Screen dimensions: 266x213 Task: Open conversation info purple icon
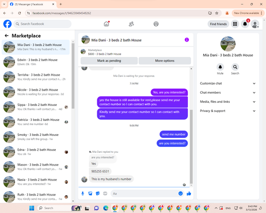tap(187, 40)
